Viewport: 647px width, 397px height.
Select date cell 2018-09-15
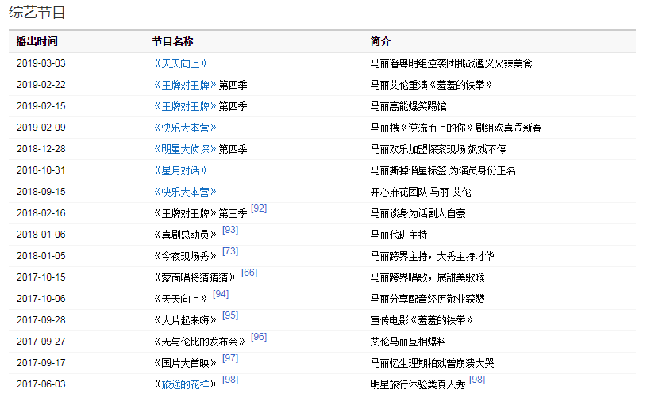(x=40, y=192)
